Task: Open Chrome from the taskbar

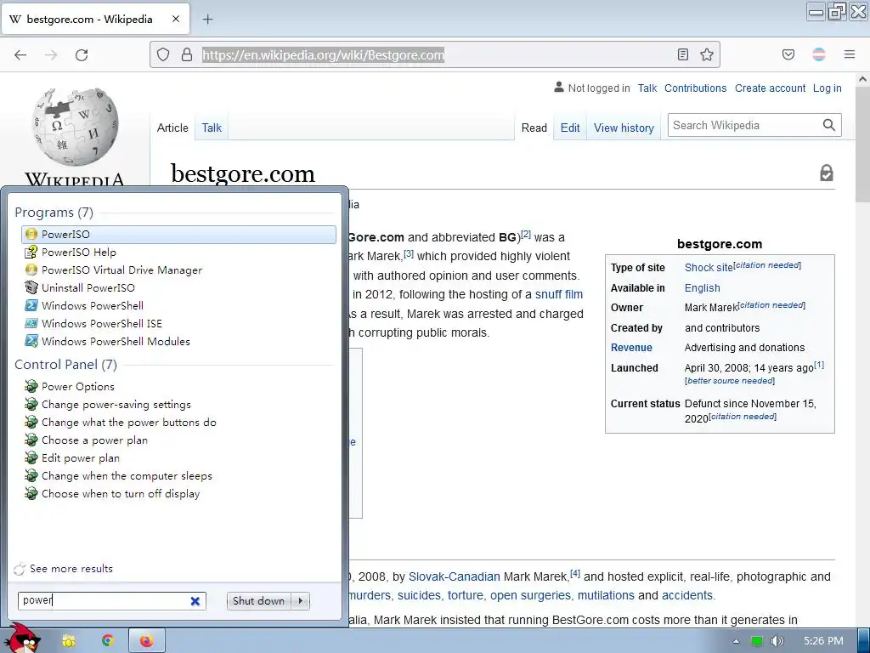Action: (x=107, y=641)
